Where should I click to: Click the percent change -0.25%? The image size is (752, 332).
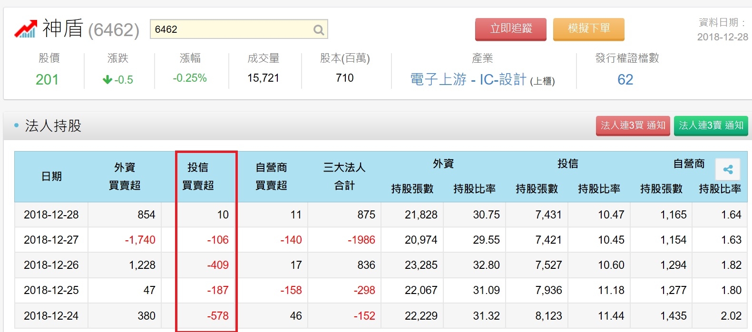[190, 78]
